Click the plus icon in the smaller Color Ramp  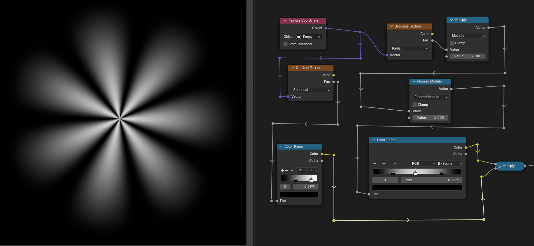coord(282,170)
